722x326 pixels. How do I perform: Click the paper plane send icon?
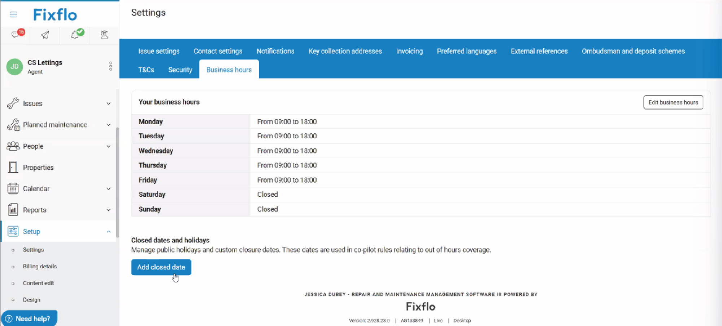tap(45, 35)
